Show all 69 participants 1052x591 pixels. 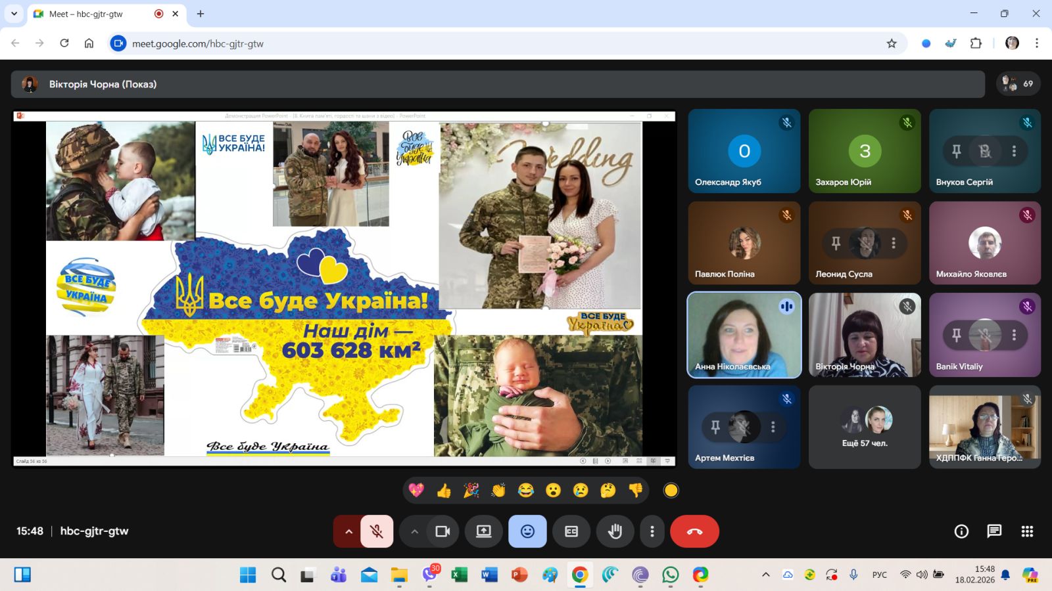(1018, 83)
